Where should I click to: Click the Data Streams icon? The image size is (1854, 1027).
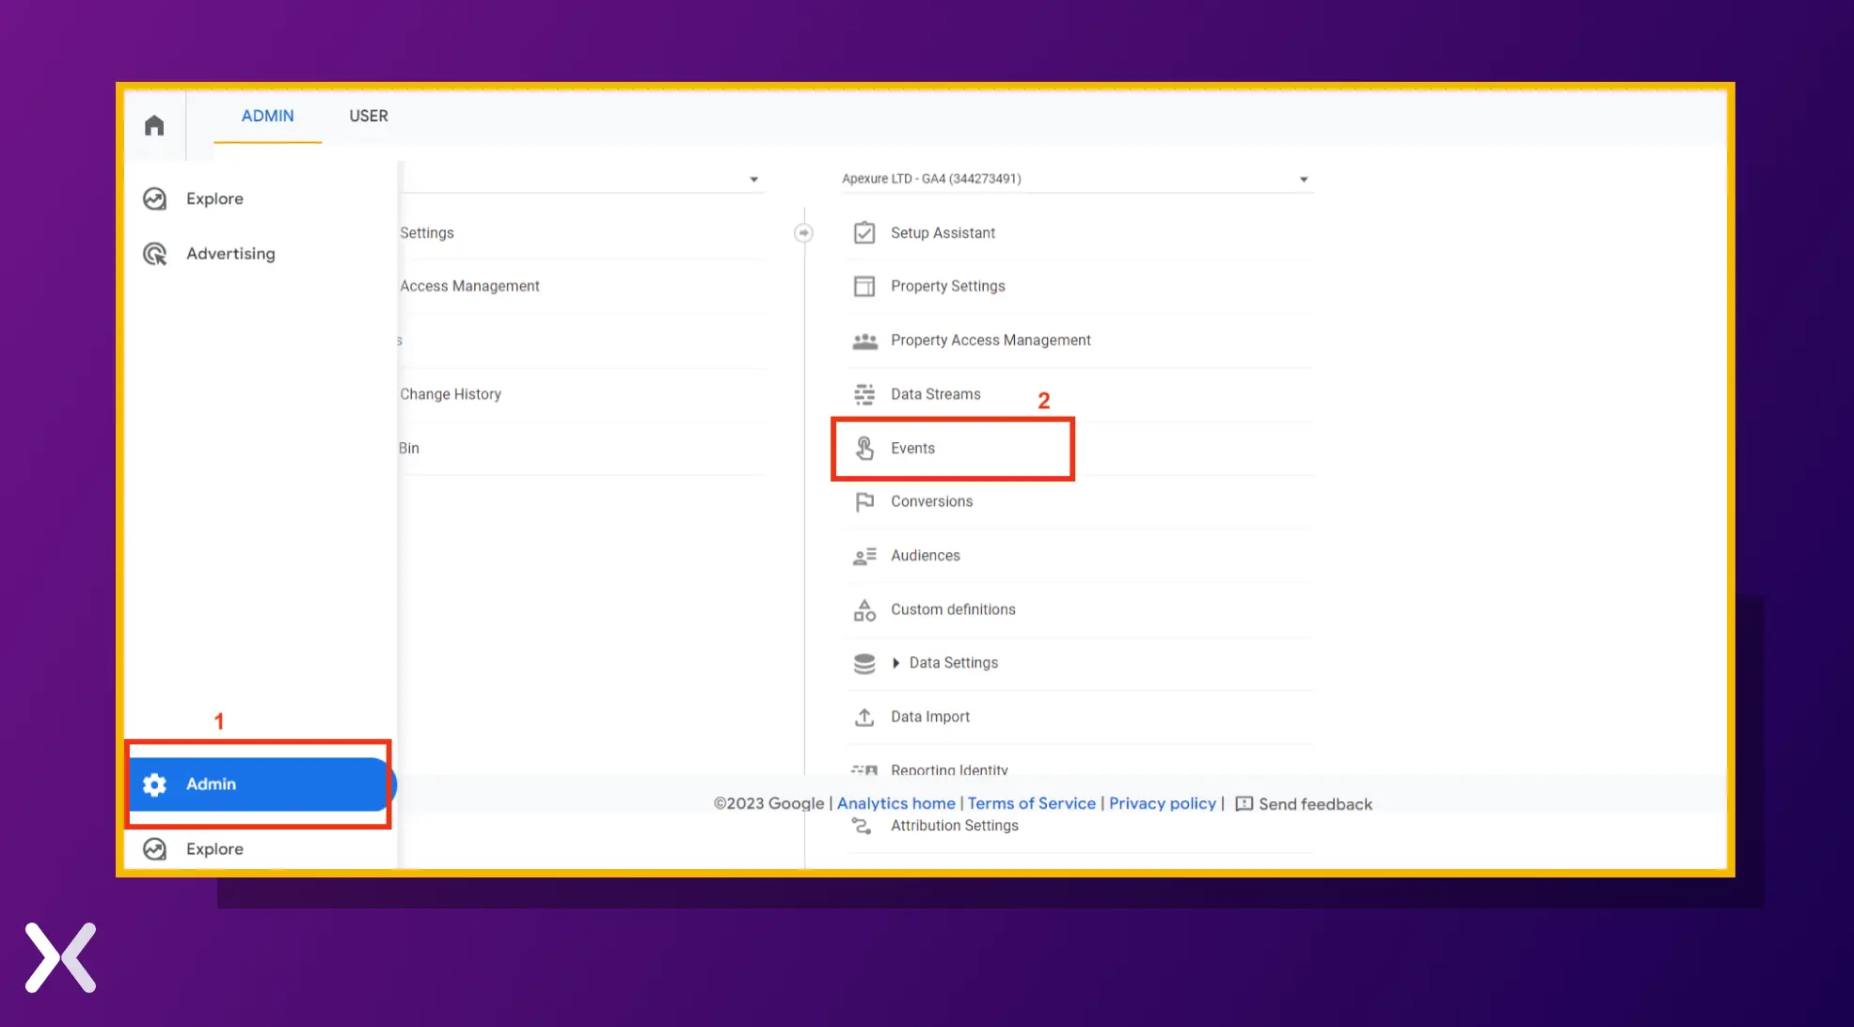(x=864, y=394)
